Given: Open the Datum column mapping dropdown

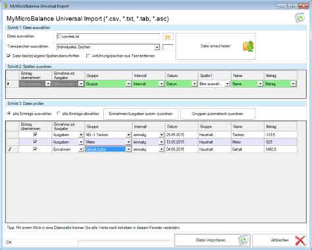Looking at the screenshot, I should point(194,84).
